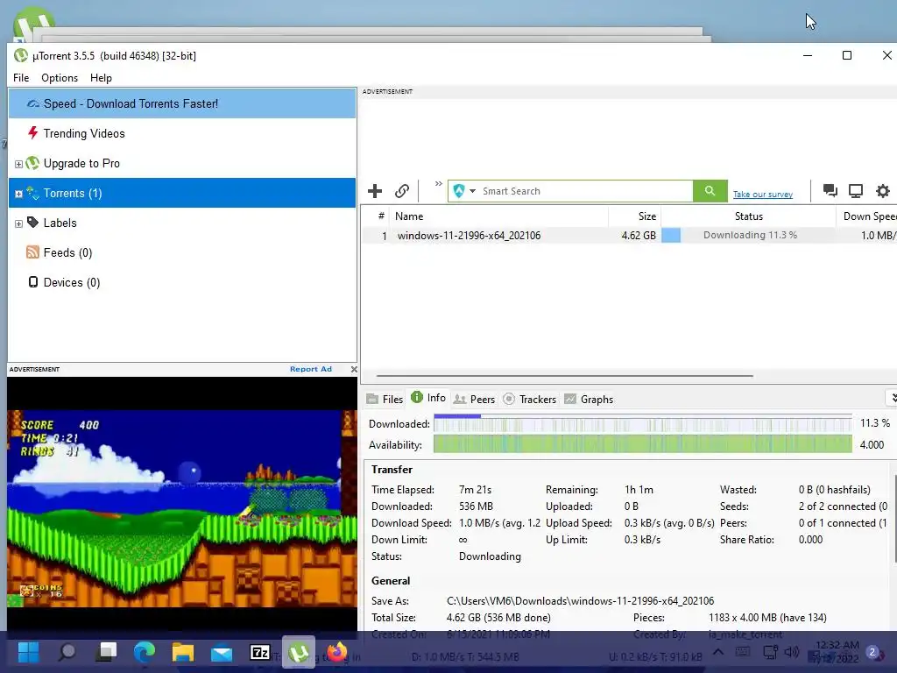Viewport: 897px width, 673px height.
Task: Follow the Take our survey link
Action: [x=763, y=195]
